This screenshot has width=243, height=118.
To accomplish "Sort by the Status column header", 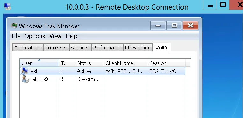I will (x=89, y=63).
